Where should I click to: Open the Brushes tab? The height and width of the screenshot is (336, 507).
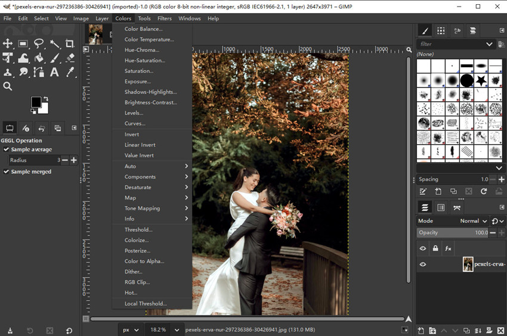pyautogui.click(x=425, y=31)
